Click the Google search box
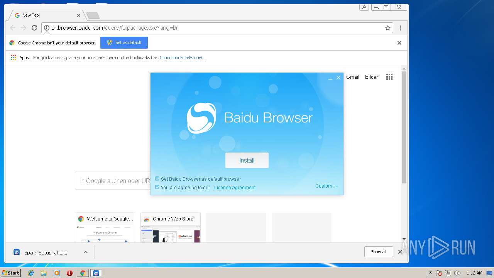This screenshot has width=494, height=278. pyautogui.click(x=113, y=181)
